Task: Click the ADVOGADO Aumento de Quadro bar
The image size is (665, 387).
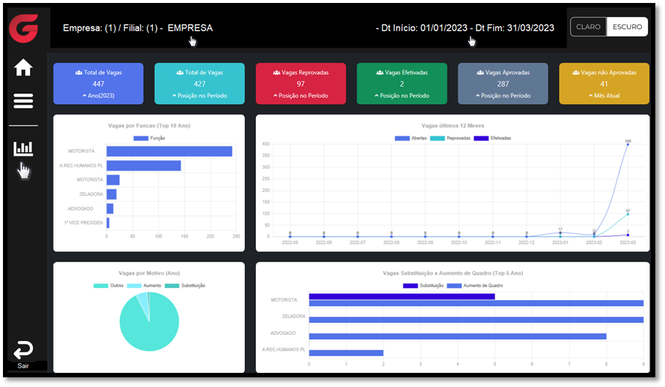Action: click(457, 336)
